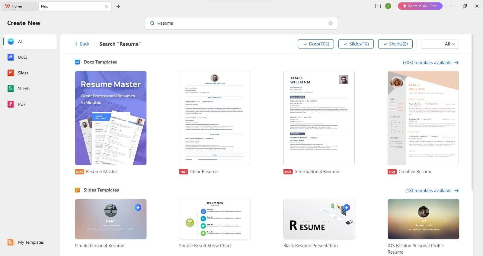Click the All layers icon in sidebar

pos(11,42)
